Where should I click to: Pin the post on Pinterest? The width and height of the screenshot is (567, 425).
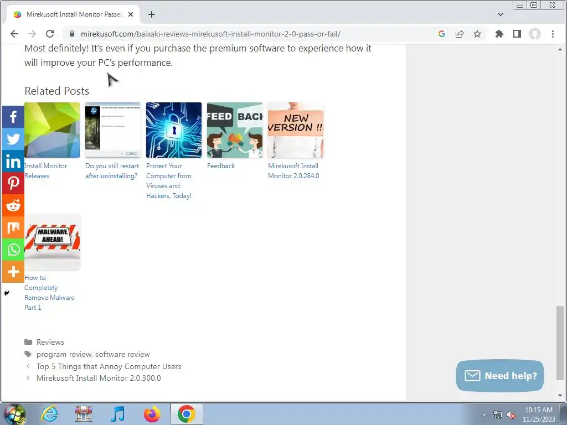[13, 183]
